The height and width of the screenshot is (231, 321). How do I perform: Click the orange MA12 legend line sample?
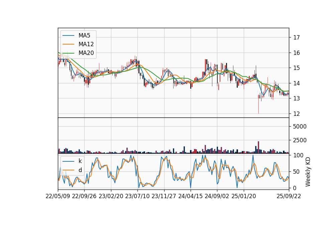coord(68,44)
